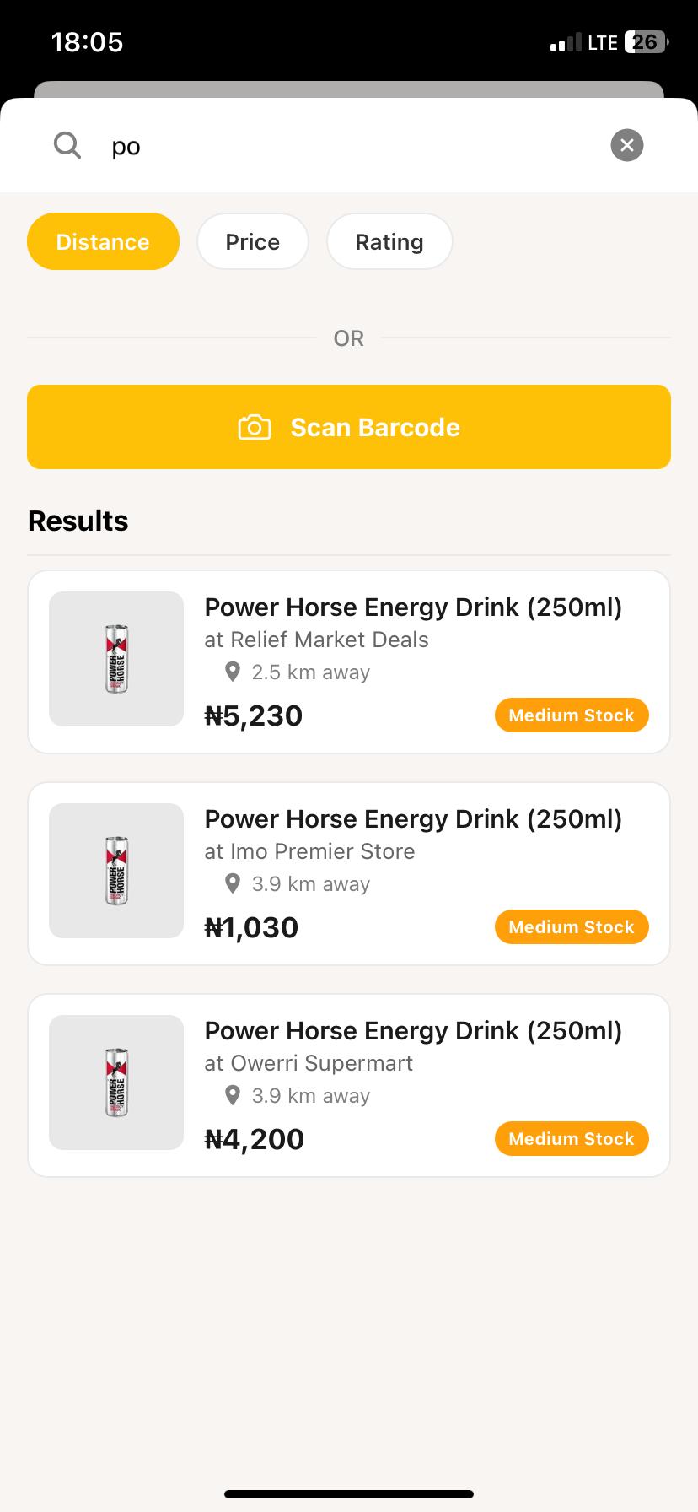Tap the LTE signal status icon

click(583, 42)
